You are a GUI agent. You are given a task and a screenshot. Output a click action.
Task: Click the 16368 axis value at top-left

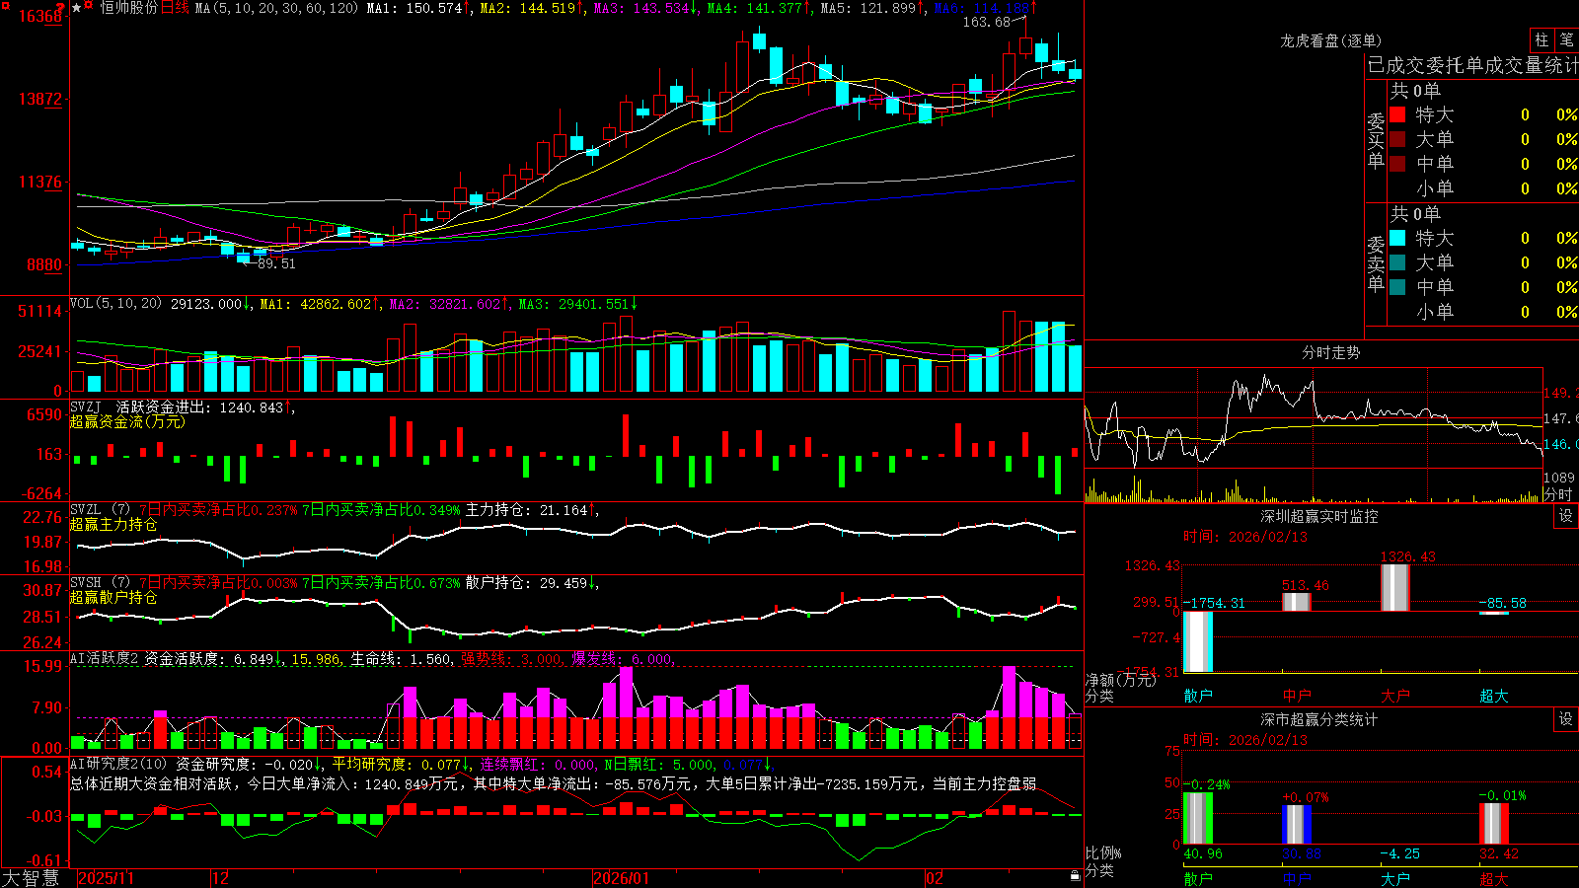pyautogui.click(x=39, y=16)
